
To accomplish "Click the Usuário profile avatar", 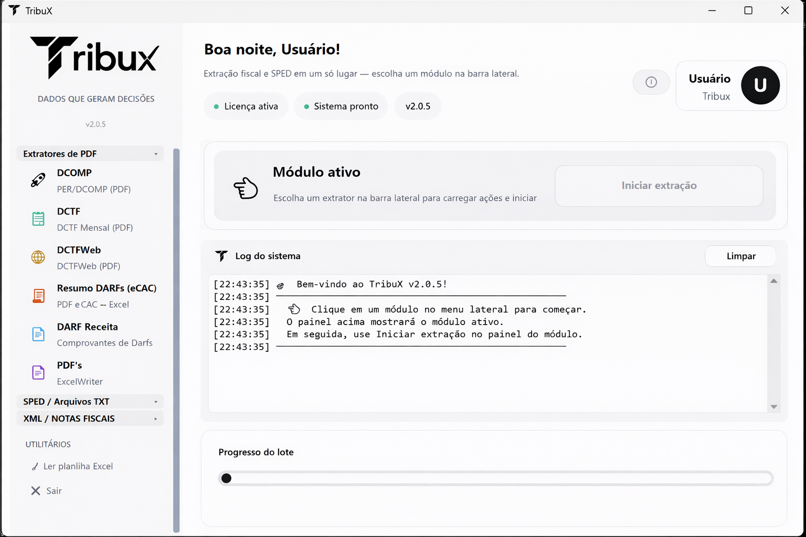I will [x=760, y=85].
